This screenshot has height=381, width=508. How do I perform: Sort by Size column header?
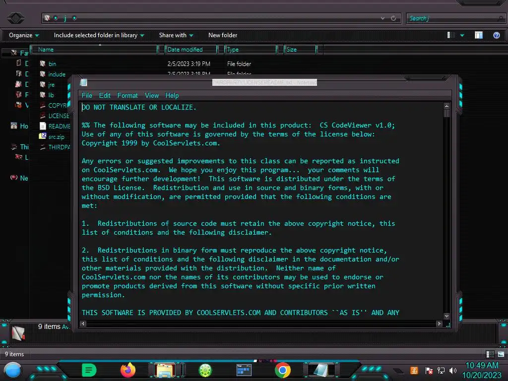click(x=300, y=50)
